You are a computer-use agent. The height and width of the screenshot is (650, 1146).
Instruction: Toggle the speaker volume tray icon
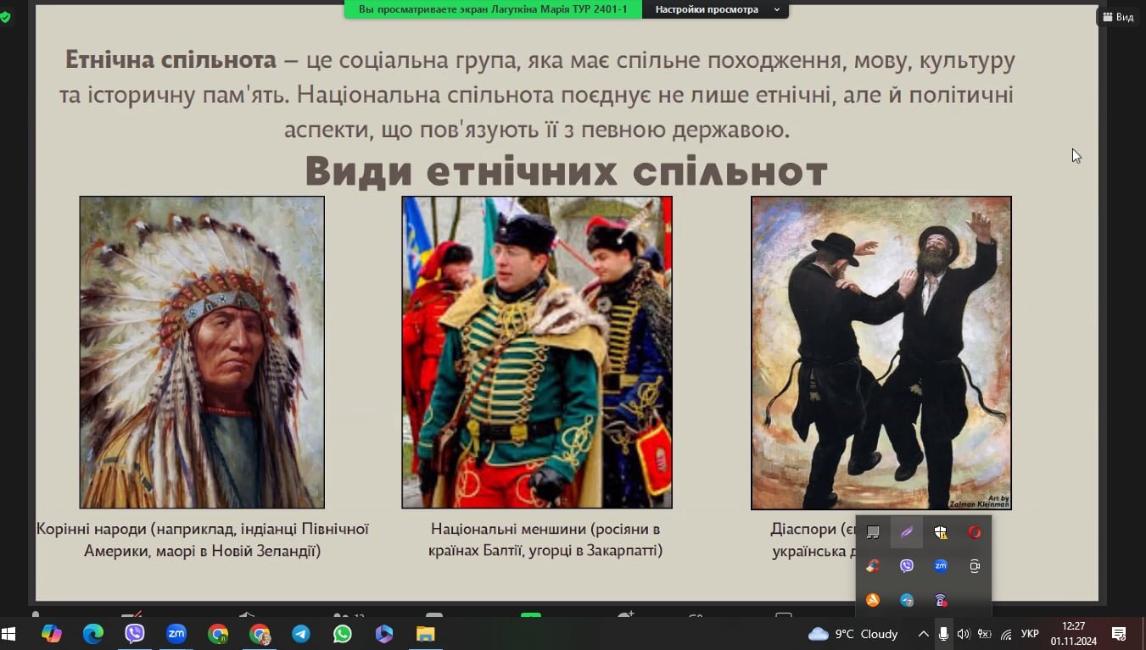point(963,634)
